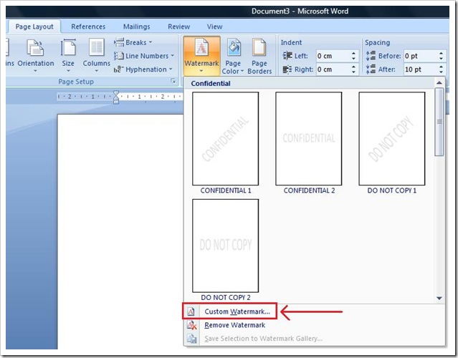Select the CONFIDENTIAL 2 watermark thumbnail
Image resolution: width=458 pixels, height=358 pixels.
pos(309,139)
